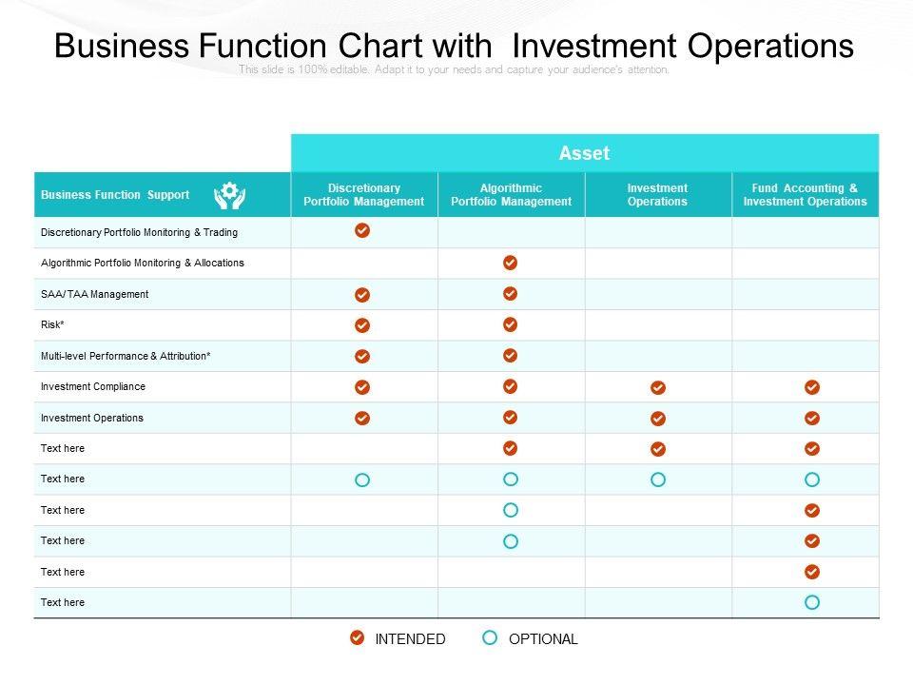Click the gear-in-hands Business Function Support icon
The width and height of the screenshot is (913, 685).
pyautogui.click(x=229, y=195)
